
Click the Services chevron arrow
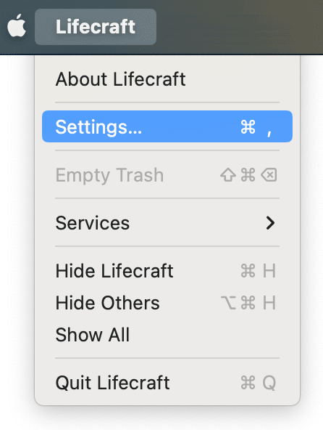click(270, 223)
